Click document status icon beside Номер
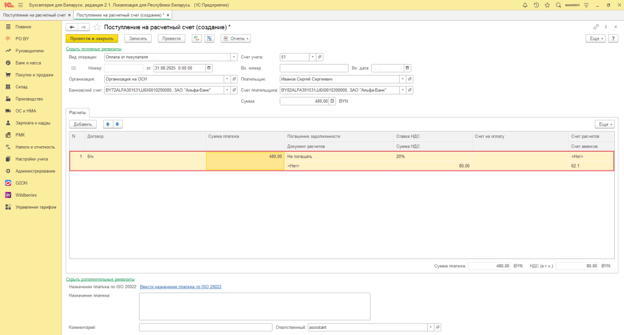The width and height of the screenshot is (624, 335). coord(74,68)
